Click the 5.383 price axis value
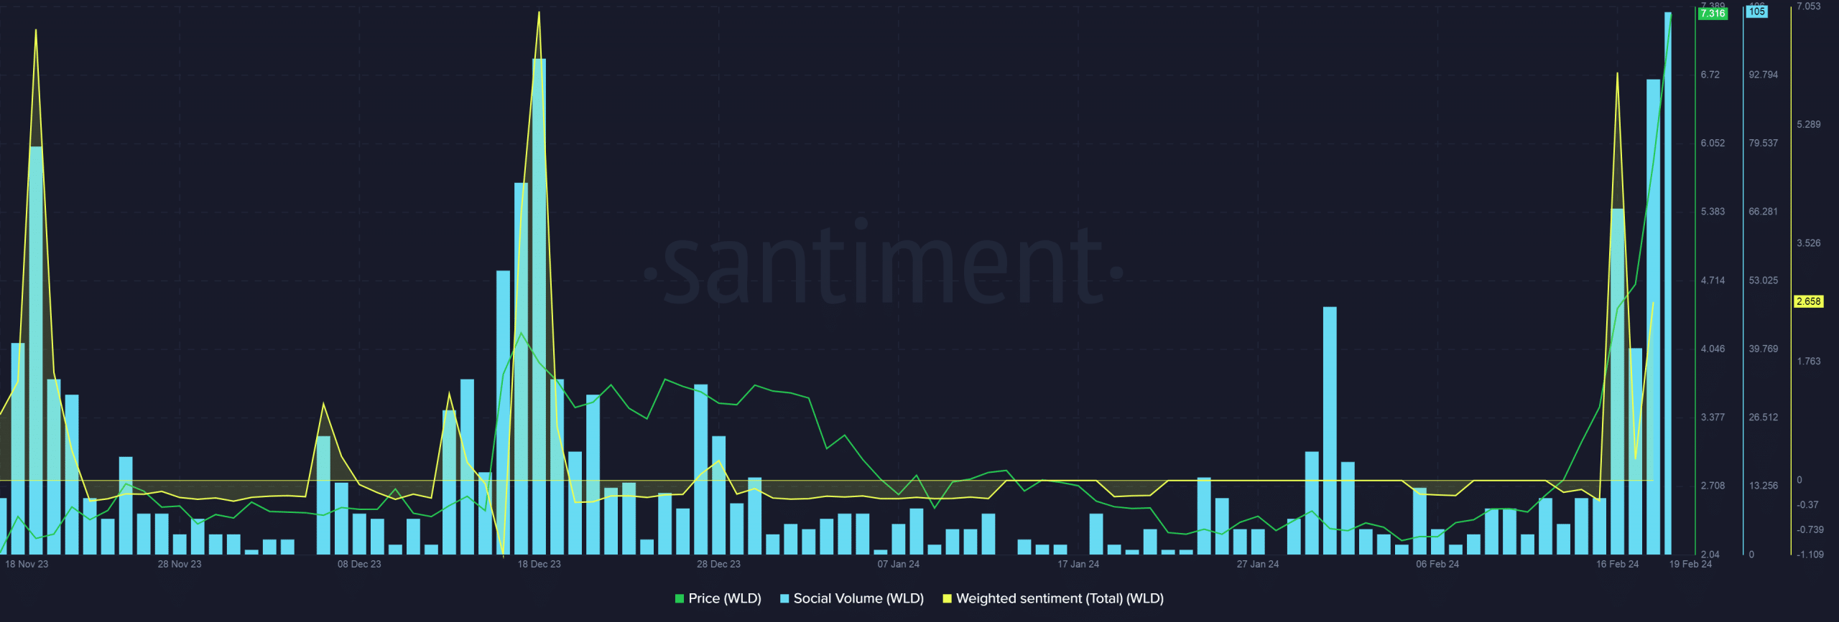Screen dimensions: 1839x622 click(1713, 212)
